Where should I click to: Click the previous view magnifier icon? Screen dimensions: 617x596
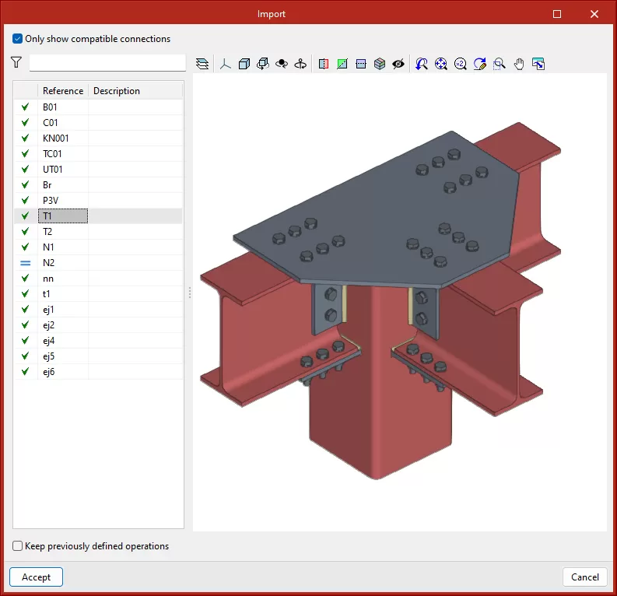coord(422,64)
